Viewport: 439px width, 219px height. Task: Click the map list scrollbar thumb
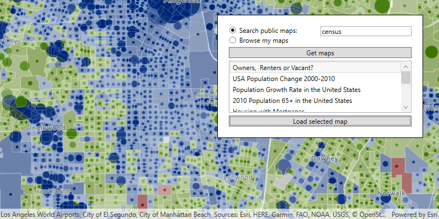[406, 77]
